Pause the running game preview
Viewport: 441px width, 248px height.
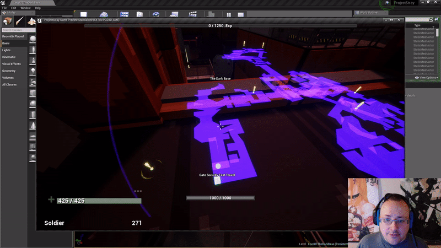229,15
